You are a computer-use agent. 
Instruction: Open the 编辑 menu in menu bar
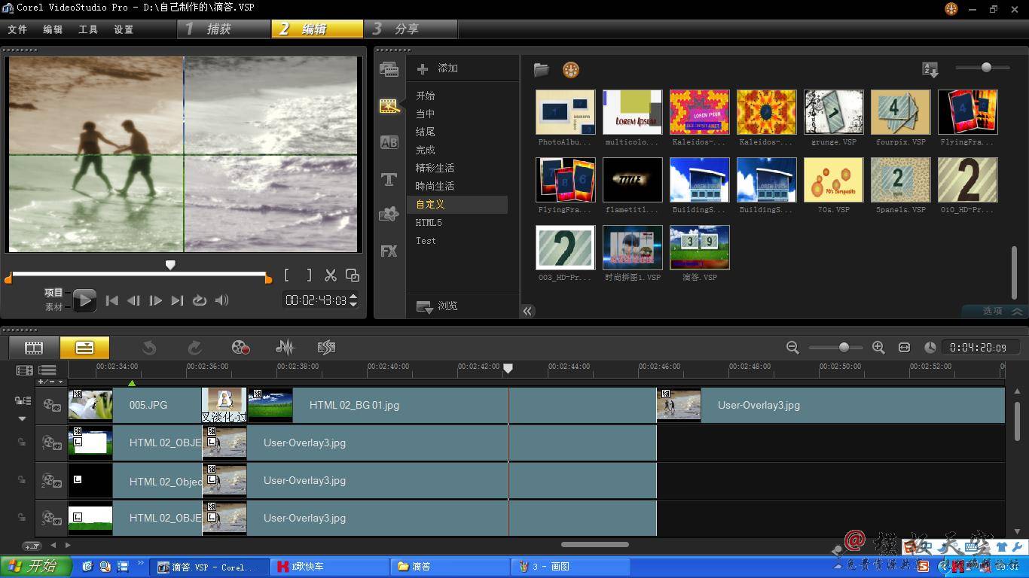[x=53, y=29]
